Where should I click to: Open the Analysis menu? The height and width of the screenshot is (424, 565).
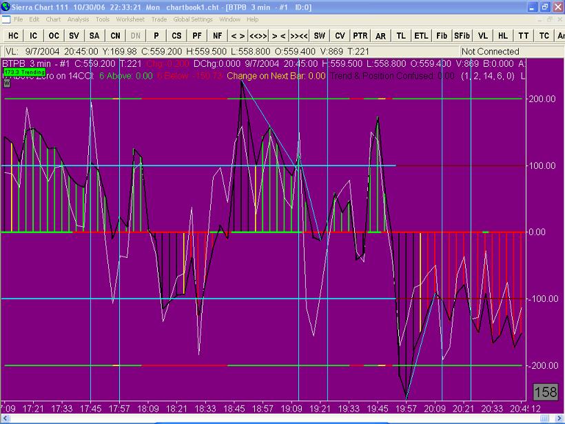point(78,19)
